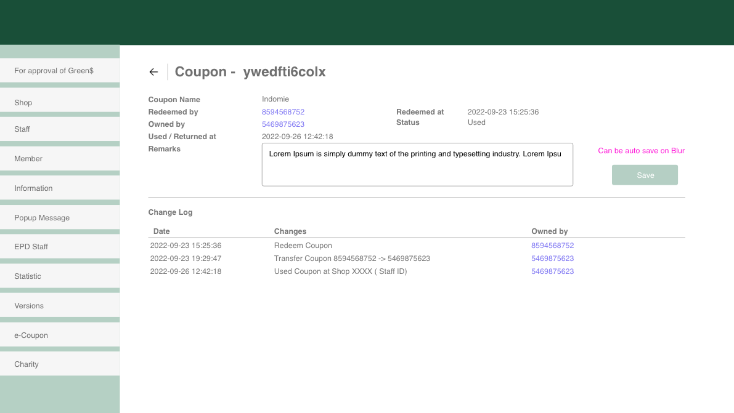Click owner link in Redeem Coupon log row
The width and height of the screenshot is (734, 413).
coord(552,246)
